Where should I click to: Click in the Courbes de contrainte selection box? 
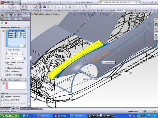coord(17,86)
